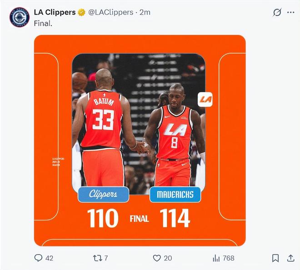Click the Grok slashed-circle icon
This screenshot has width=300, height=270.
click(x=277, y=12)
